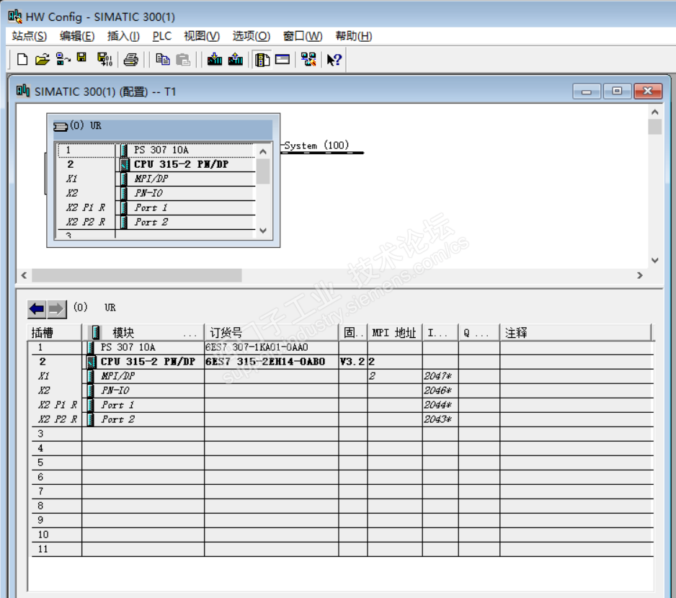Click rack list scroll down arrow

(x=263, y=231)
